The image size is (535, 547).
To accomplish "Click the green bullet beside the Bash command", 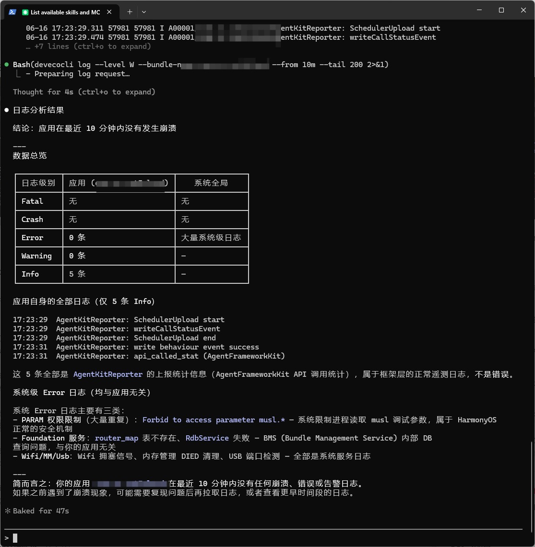I will [x=7, y=65].
